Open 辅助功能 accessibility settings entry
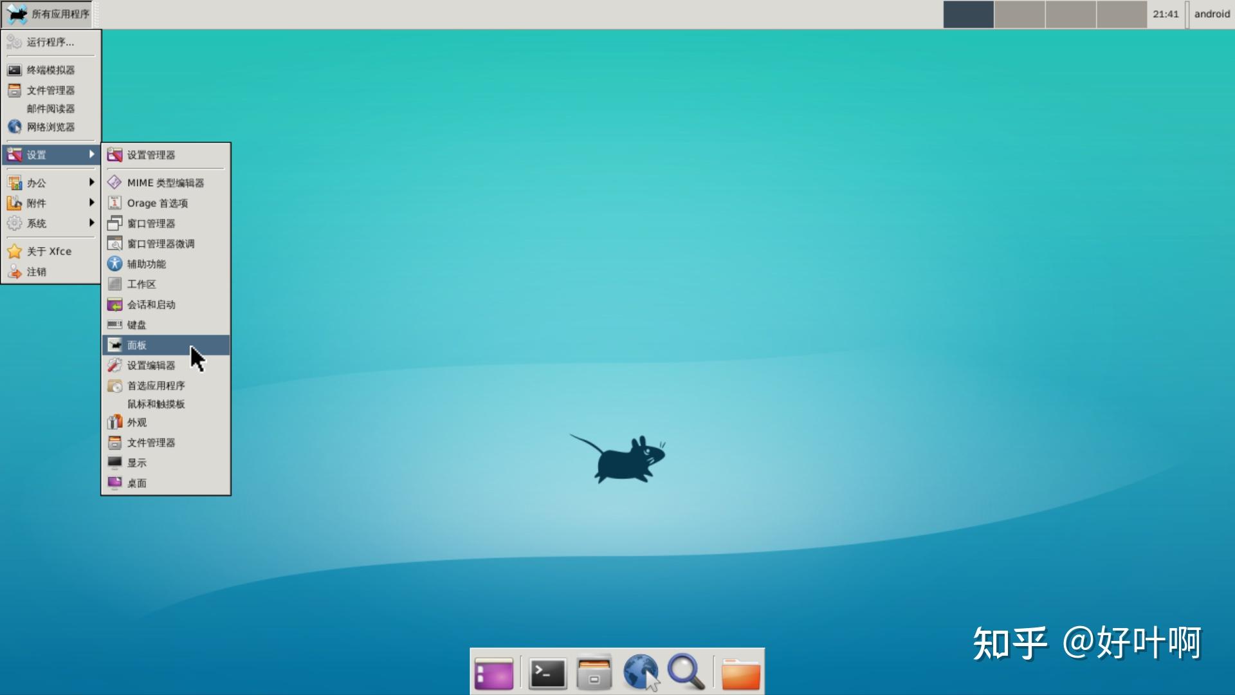This screenshot has width=1235, height=695. [146, 264]
